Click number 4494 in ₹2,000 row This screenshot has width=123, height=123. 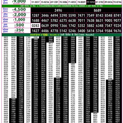click(54, 15)
